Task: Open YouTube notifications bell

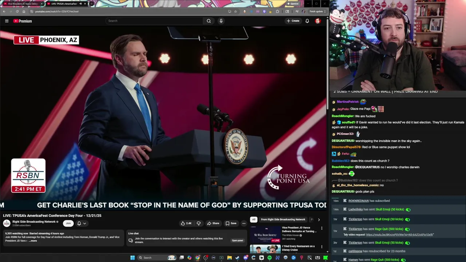Action: pyautogui.click(x=307, y=21)
